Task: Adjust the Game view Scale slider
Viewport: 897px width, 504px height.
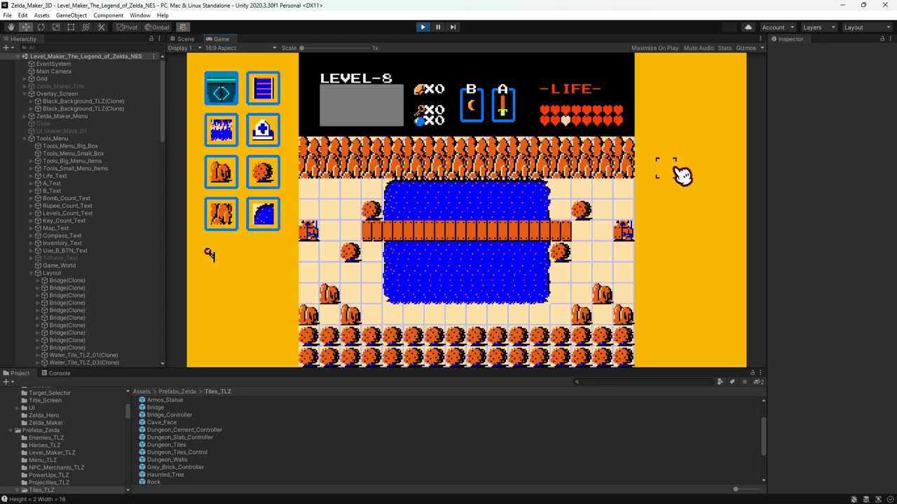Action: click(x=336, y=48)
